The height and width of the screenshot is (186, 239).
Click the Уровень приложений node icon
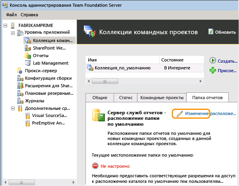(20, 33)
